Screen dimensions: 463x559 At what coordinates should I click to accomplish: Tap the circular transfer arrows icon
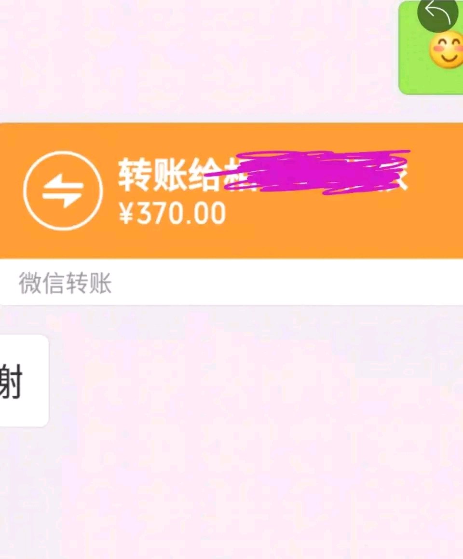[63, 191]
